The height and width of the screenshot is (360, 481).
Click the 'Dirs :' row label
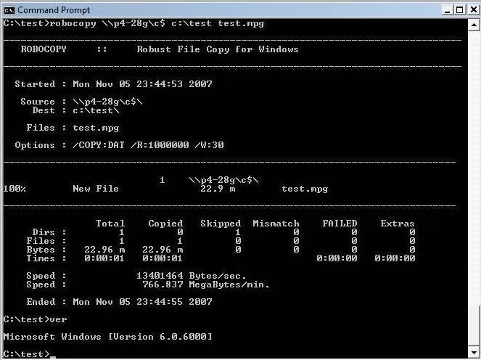click(49, 232)
